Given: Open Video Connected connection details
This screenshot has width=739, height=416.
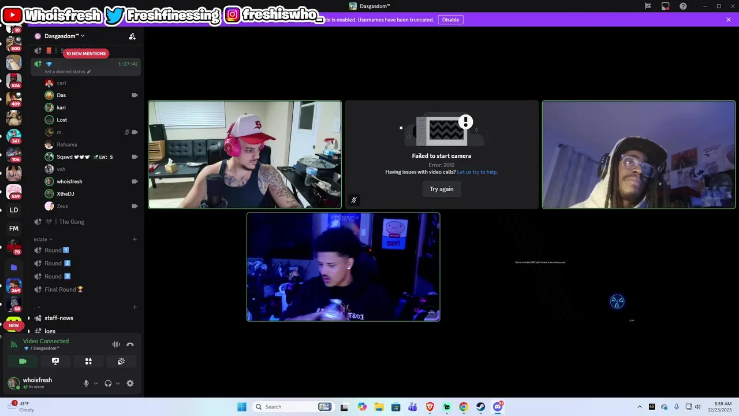Looking at the screenshot, I should 46,341.
